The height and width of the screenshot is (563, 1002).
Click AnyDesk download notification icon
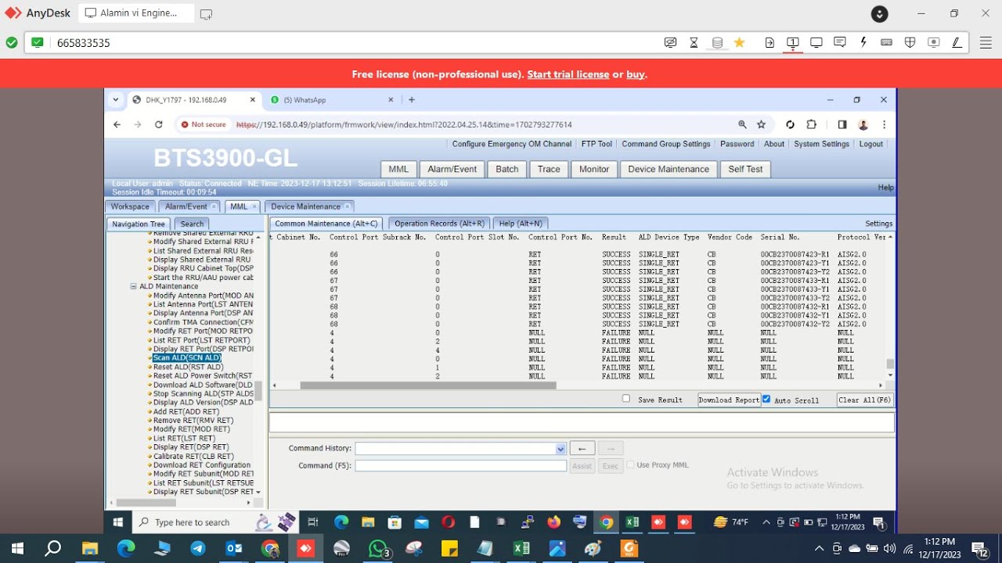click(x=880, y=14)
